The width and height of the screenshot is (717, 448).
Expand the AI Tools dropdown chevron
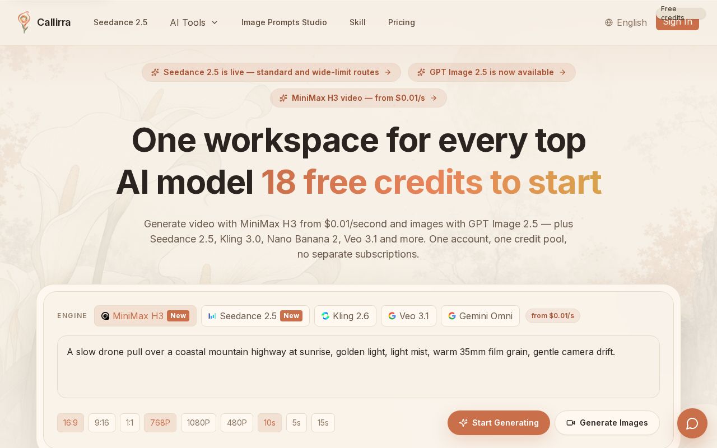tap(215, 22)
